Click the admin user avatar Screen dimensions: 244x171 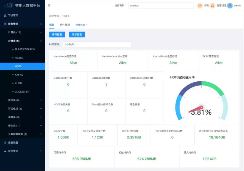tap(230, 6)
